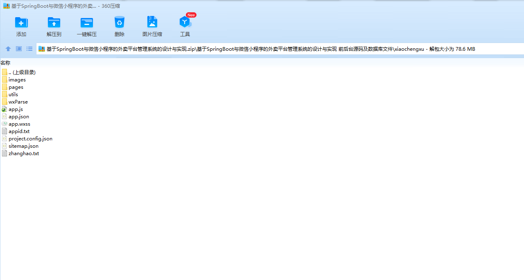Switch to icon view mode button

pyautogui.click(x=19, y=49)
